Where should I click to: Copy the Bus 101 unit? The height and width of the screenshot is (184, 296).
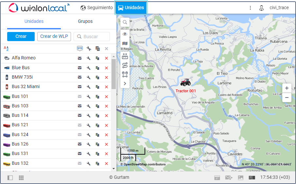(x=97, y=97)
